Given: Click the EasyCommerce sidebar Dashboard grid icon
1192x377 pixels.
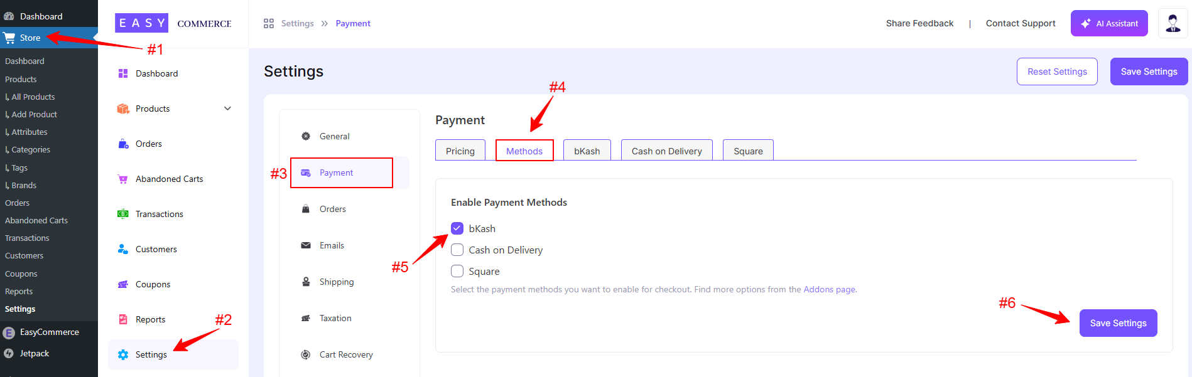Looking at the screenshot, I should pyautogui.click(x=123, y=73).
